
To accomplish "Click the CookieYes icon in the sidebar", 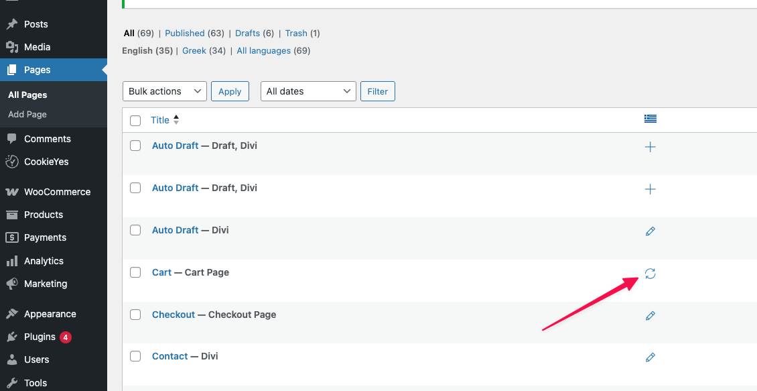I will click(12, 162).
